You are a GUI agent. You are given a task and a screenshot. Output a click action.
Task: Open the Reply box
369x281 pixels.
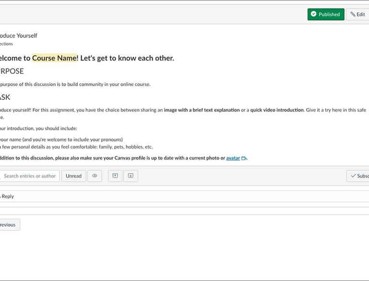[x=7, y=196]
